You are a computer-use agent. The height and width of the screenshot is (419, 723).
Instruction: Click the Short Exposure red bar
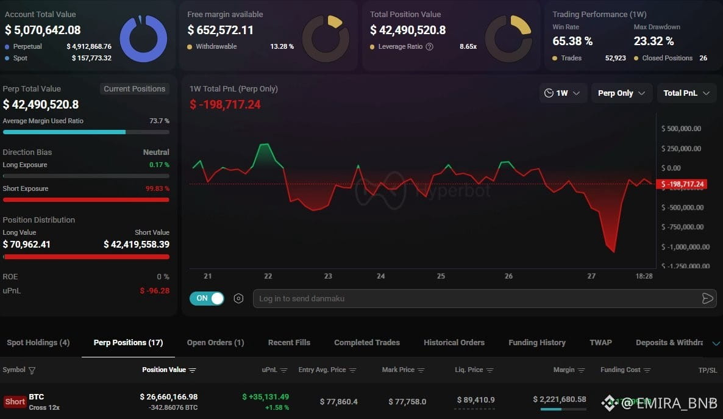tap(86, 200)
